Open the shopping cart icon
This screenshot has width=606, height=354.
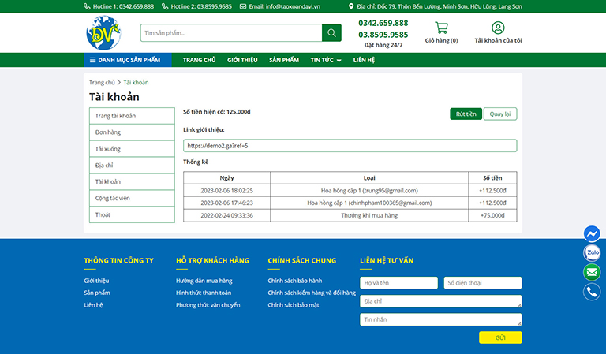pos(441,28)
